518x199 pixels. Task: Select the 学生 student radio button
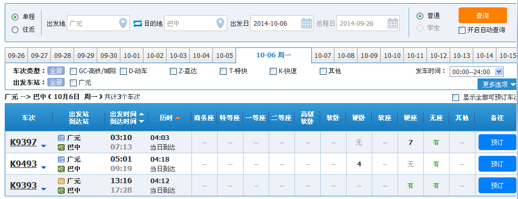click(x=420, y=28)
